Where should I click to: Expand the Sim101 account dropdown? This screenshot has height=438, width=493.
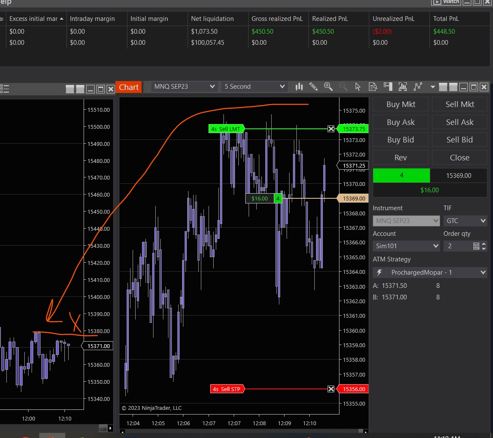406,246
